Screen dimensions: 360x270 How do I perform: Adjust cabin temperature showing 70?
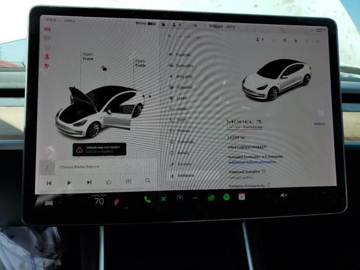click(99, 201)
